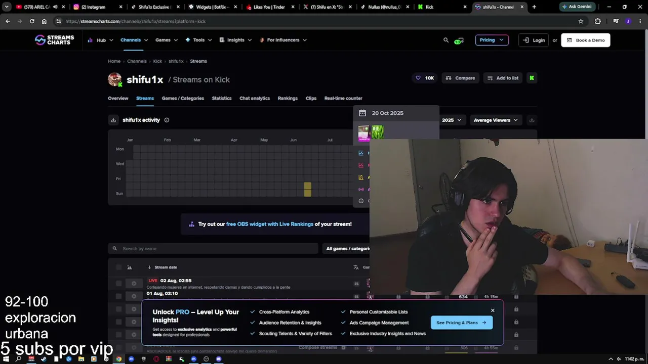Download shifu1x activity data icon
The image size is (648, 364).
tap(113, 120)
